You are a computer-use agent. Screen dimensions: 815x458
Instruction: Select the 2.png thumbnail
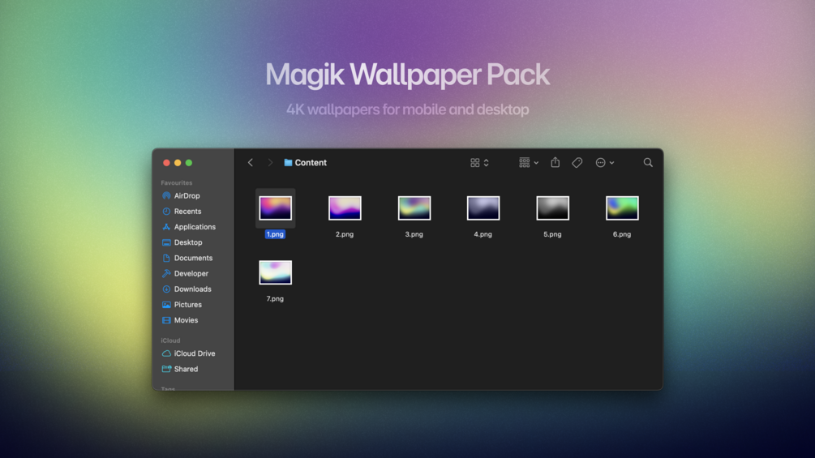[345, 208]
